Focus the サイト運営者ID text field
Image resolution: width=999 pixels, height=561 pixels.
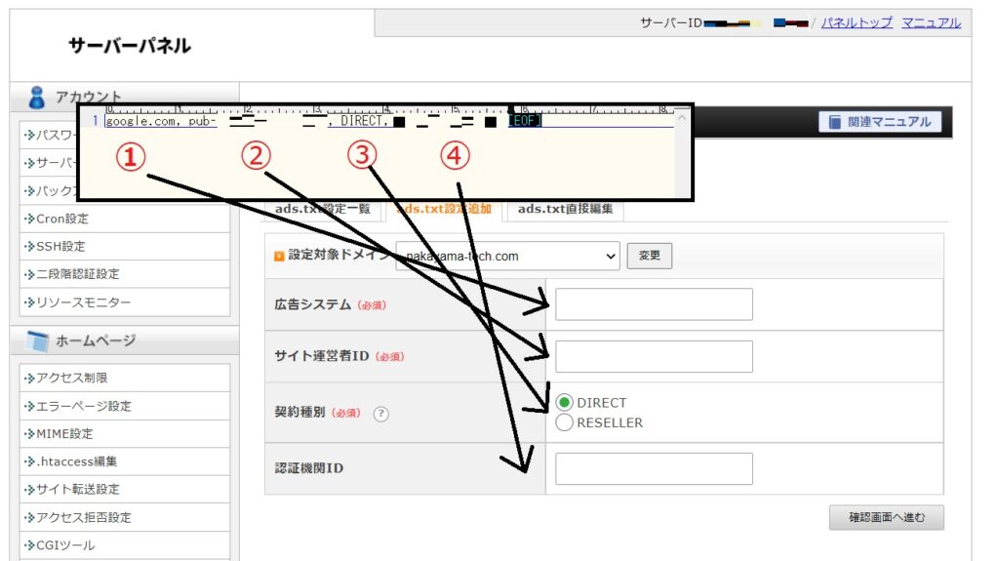click(x=654, y=356)
